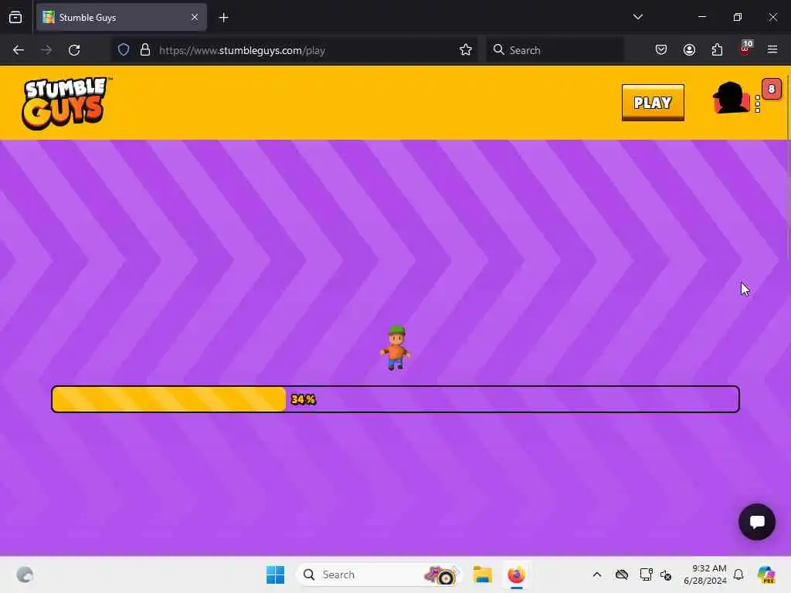List all tabs dropdown arrow
791x593 pixels.
(637, 17)
